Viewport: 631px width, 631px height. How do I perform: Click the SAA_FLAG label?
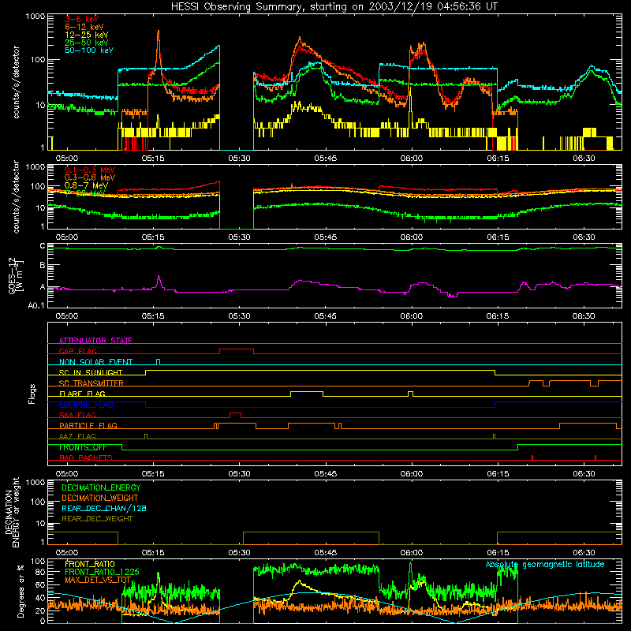(77, 415)
